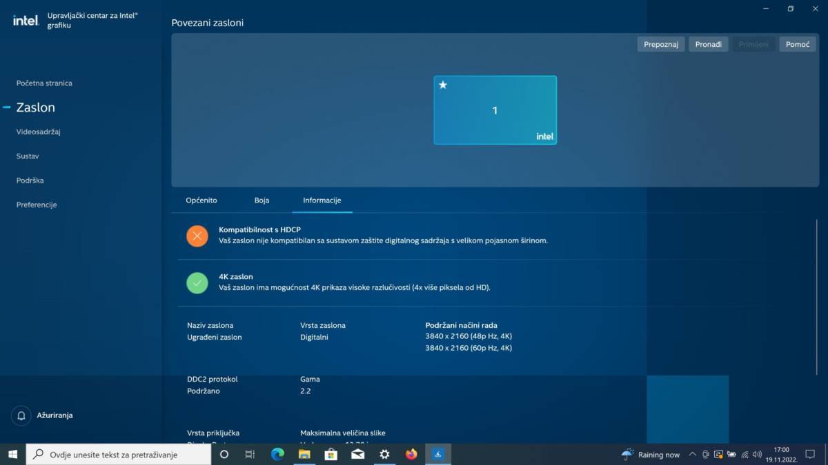828x465 pixels.
Task: Open the Wi-Fi network tray icon
Action: click(745, 454)
